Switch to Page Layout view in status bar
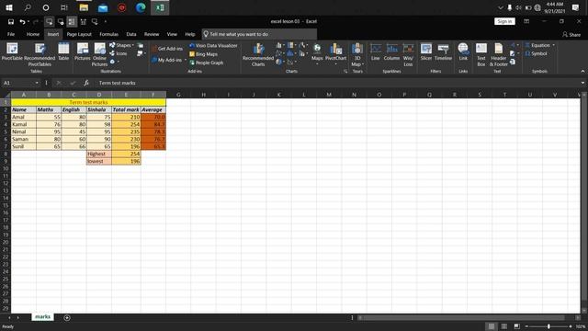 504,326
